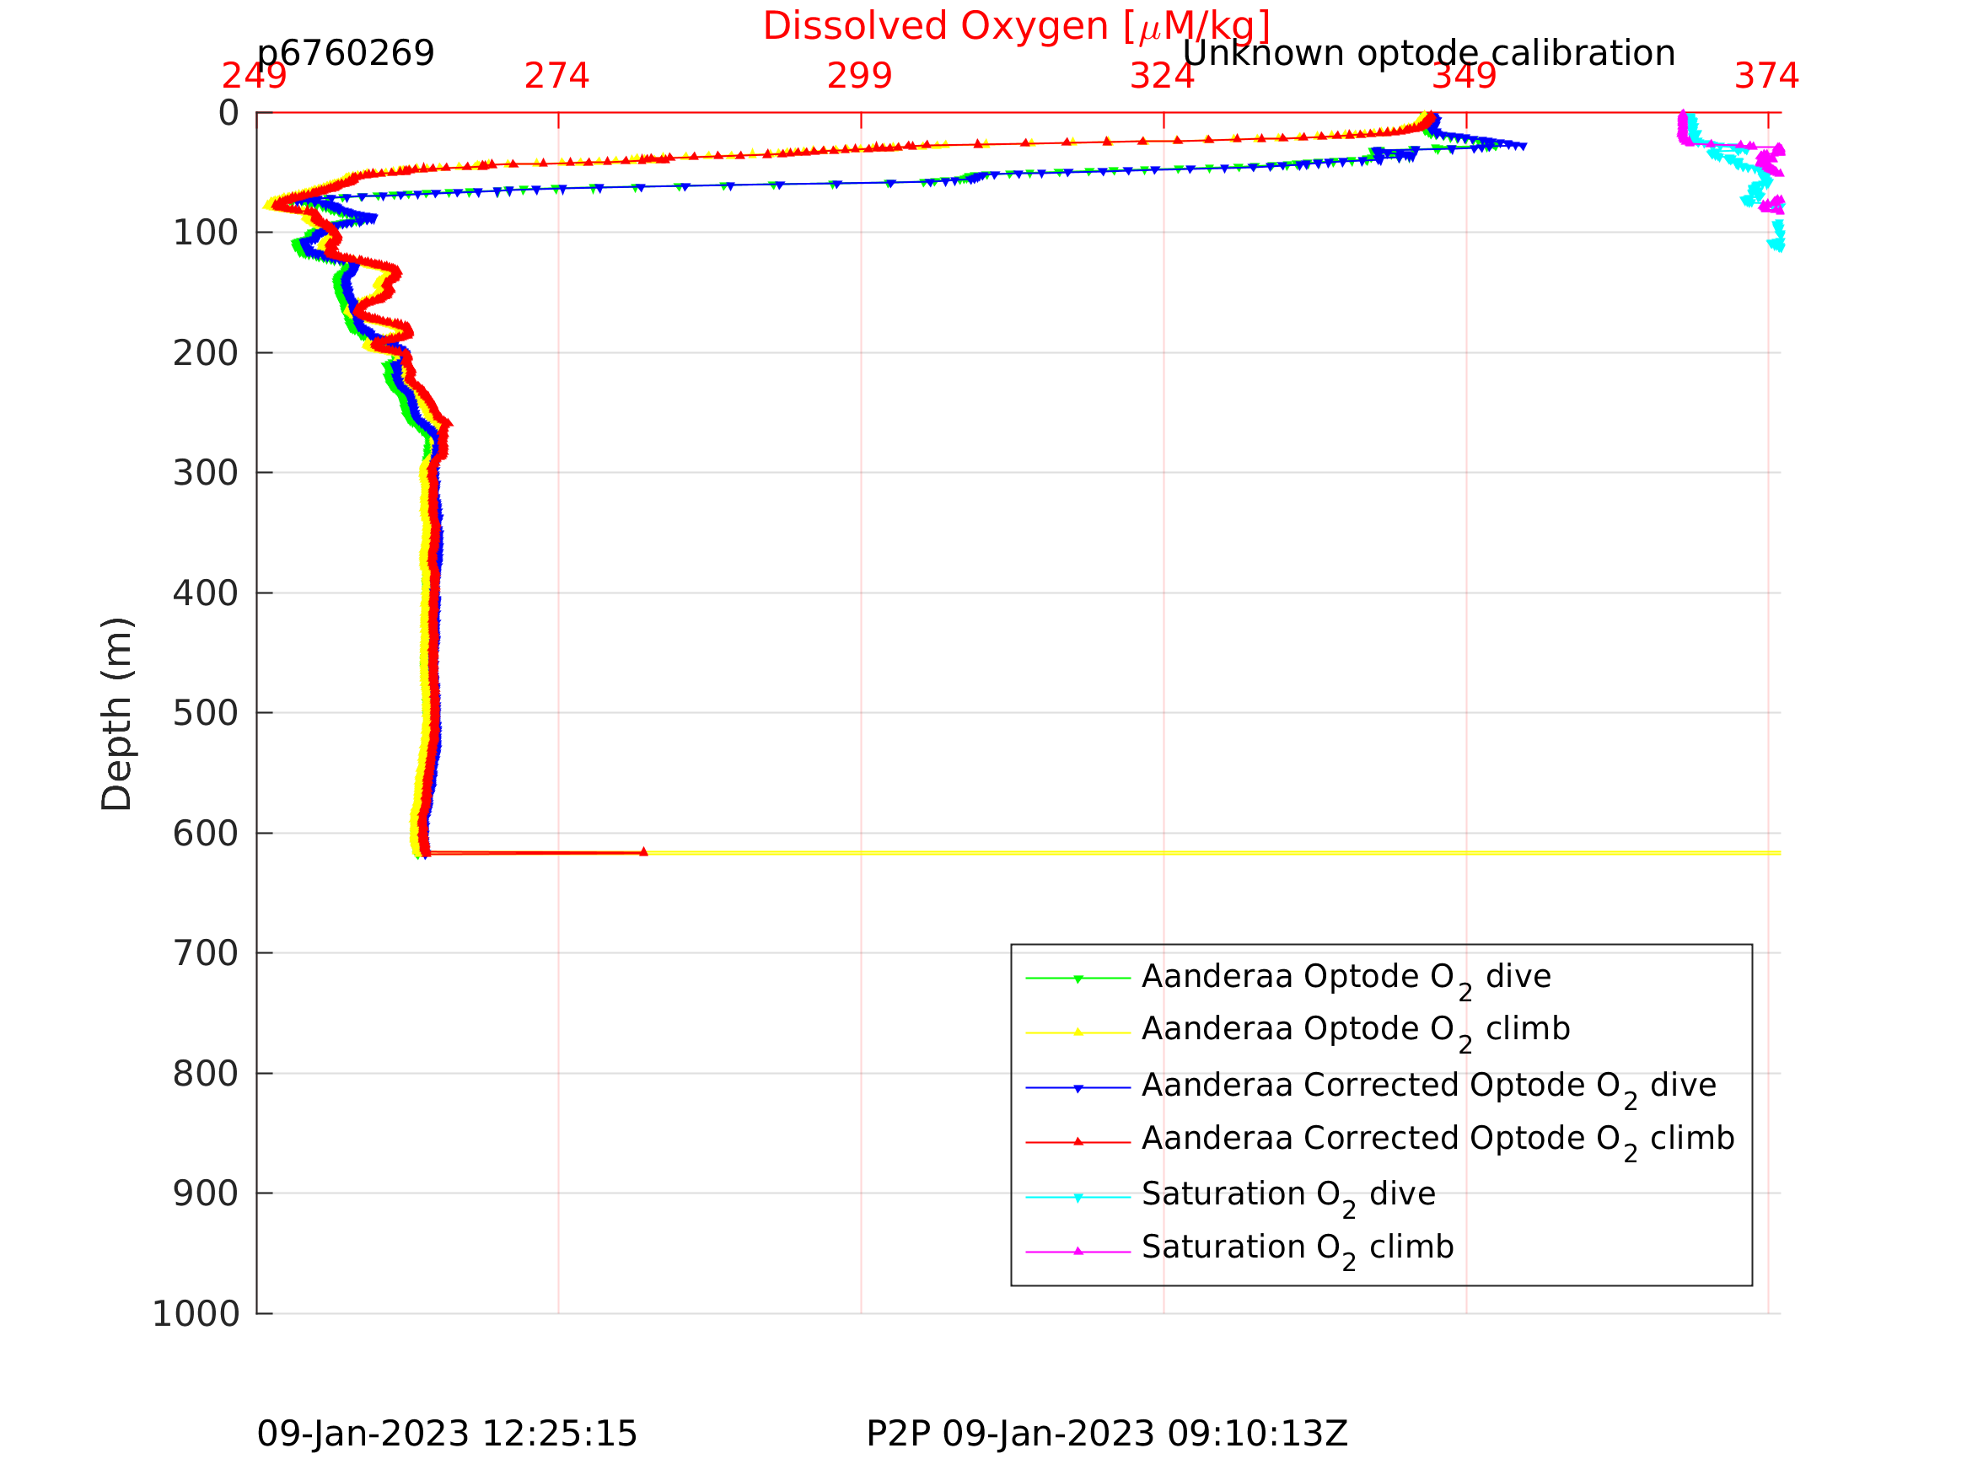The image size is (1967, 1475).
Task: Click legend entry 'Aanderaa Corrected Optode O2 dive'
Action: [1429, 1088]
